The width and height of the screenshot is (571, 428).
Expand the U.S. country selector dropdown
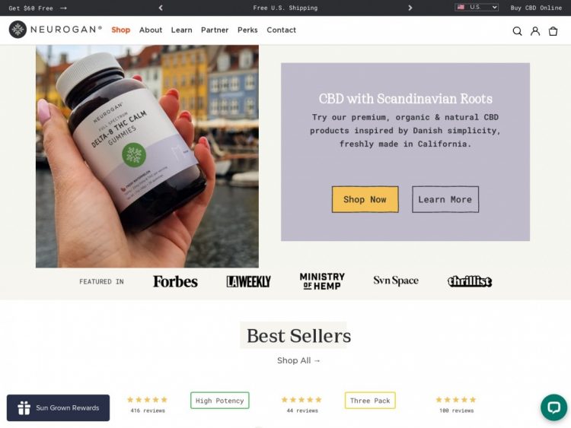pyautogui.click(x=477, y=8)
